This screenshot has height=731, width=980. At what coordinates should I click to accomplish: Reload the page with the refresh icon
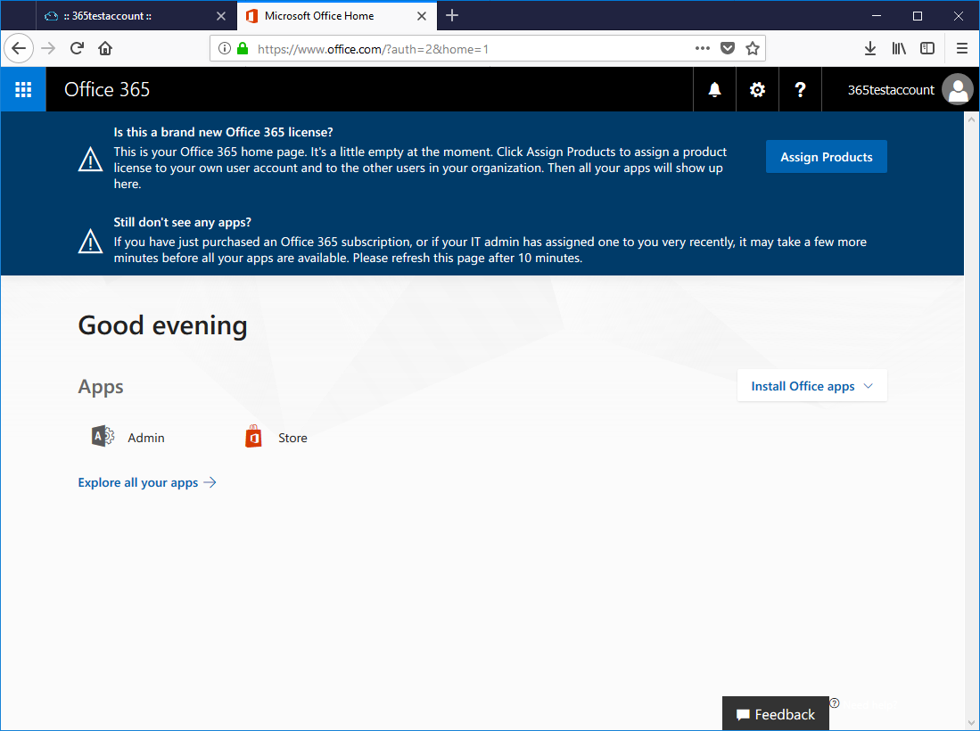tap(77, 48)
